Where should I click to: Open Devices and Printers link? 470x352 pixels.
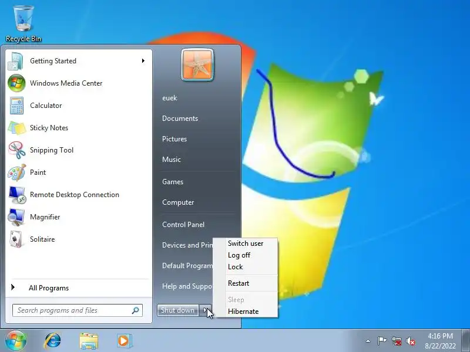187,245
